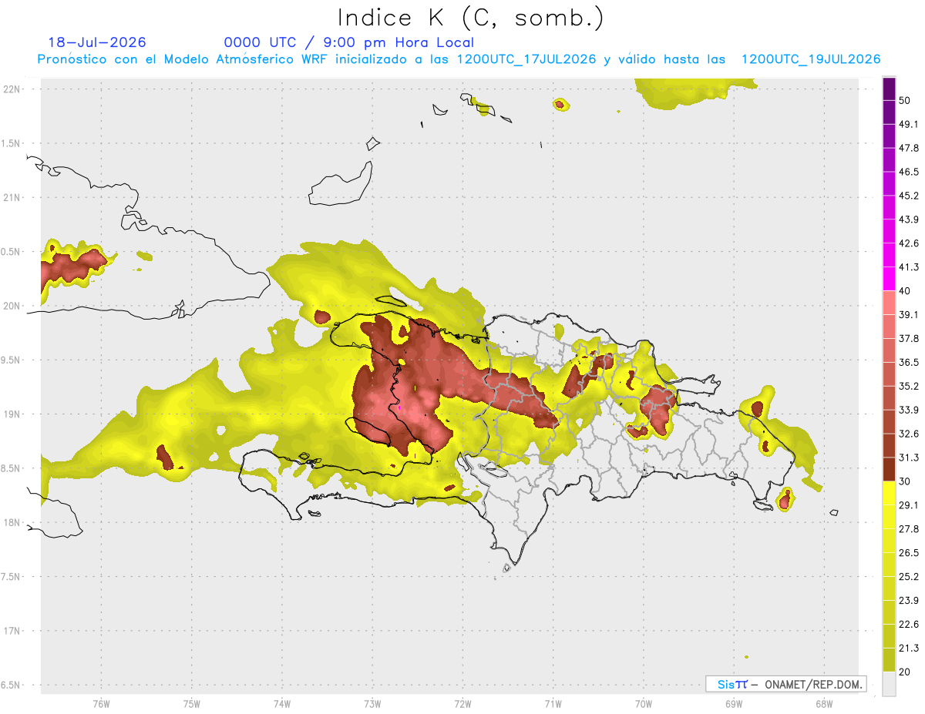Click the '49.1' legend value

click(909, 124)
